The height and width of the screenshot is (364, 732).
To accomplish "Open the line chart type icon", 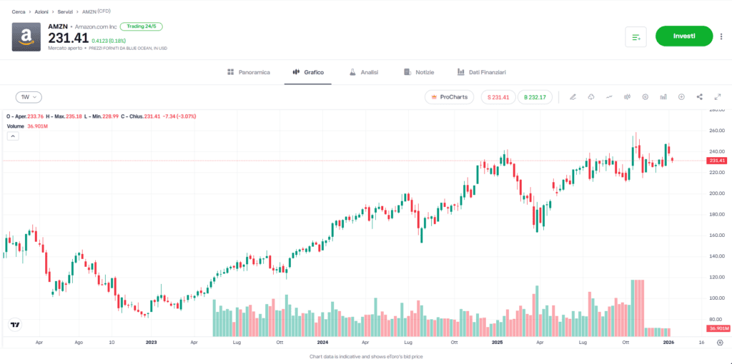I will pyautogui.click(x=609, y=97).
